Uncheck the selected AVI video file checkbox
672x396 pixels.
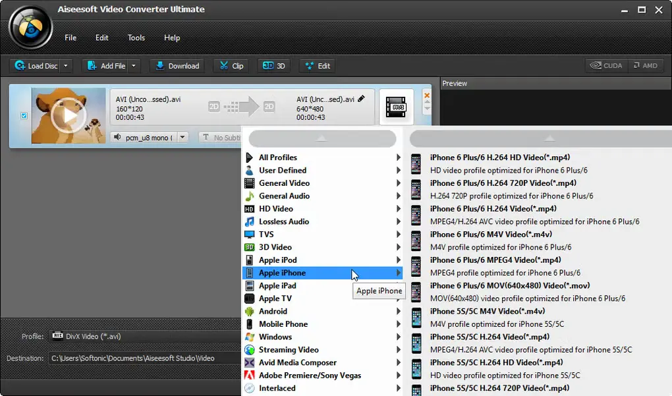tap(24, 115)
